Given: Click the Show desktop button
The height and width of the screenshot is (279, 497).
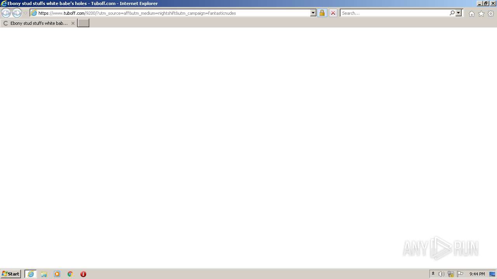Looking at the screenshot, I should (492, 274).
